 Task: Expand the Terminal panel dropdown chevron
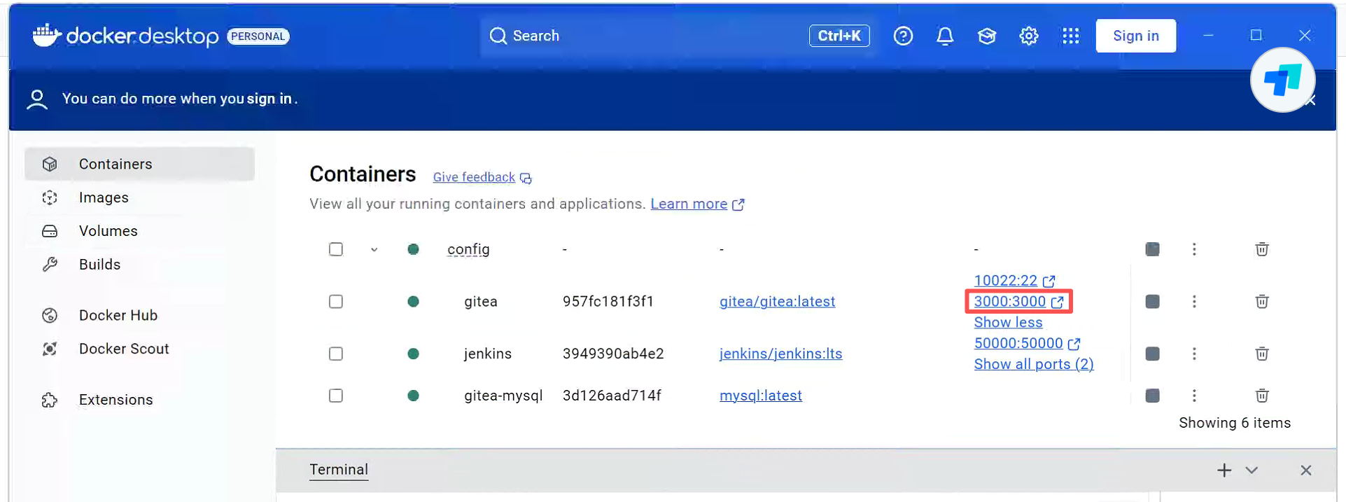click(x=1252, y=470)
